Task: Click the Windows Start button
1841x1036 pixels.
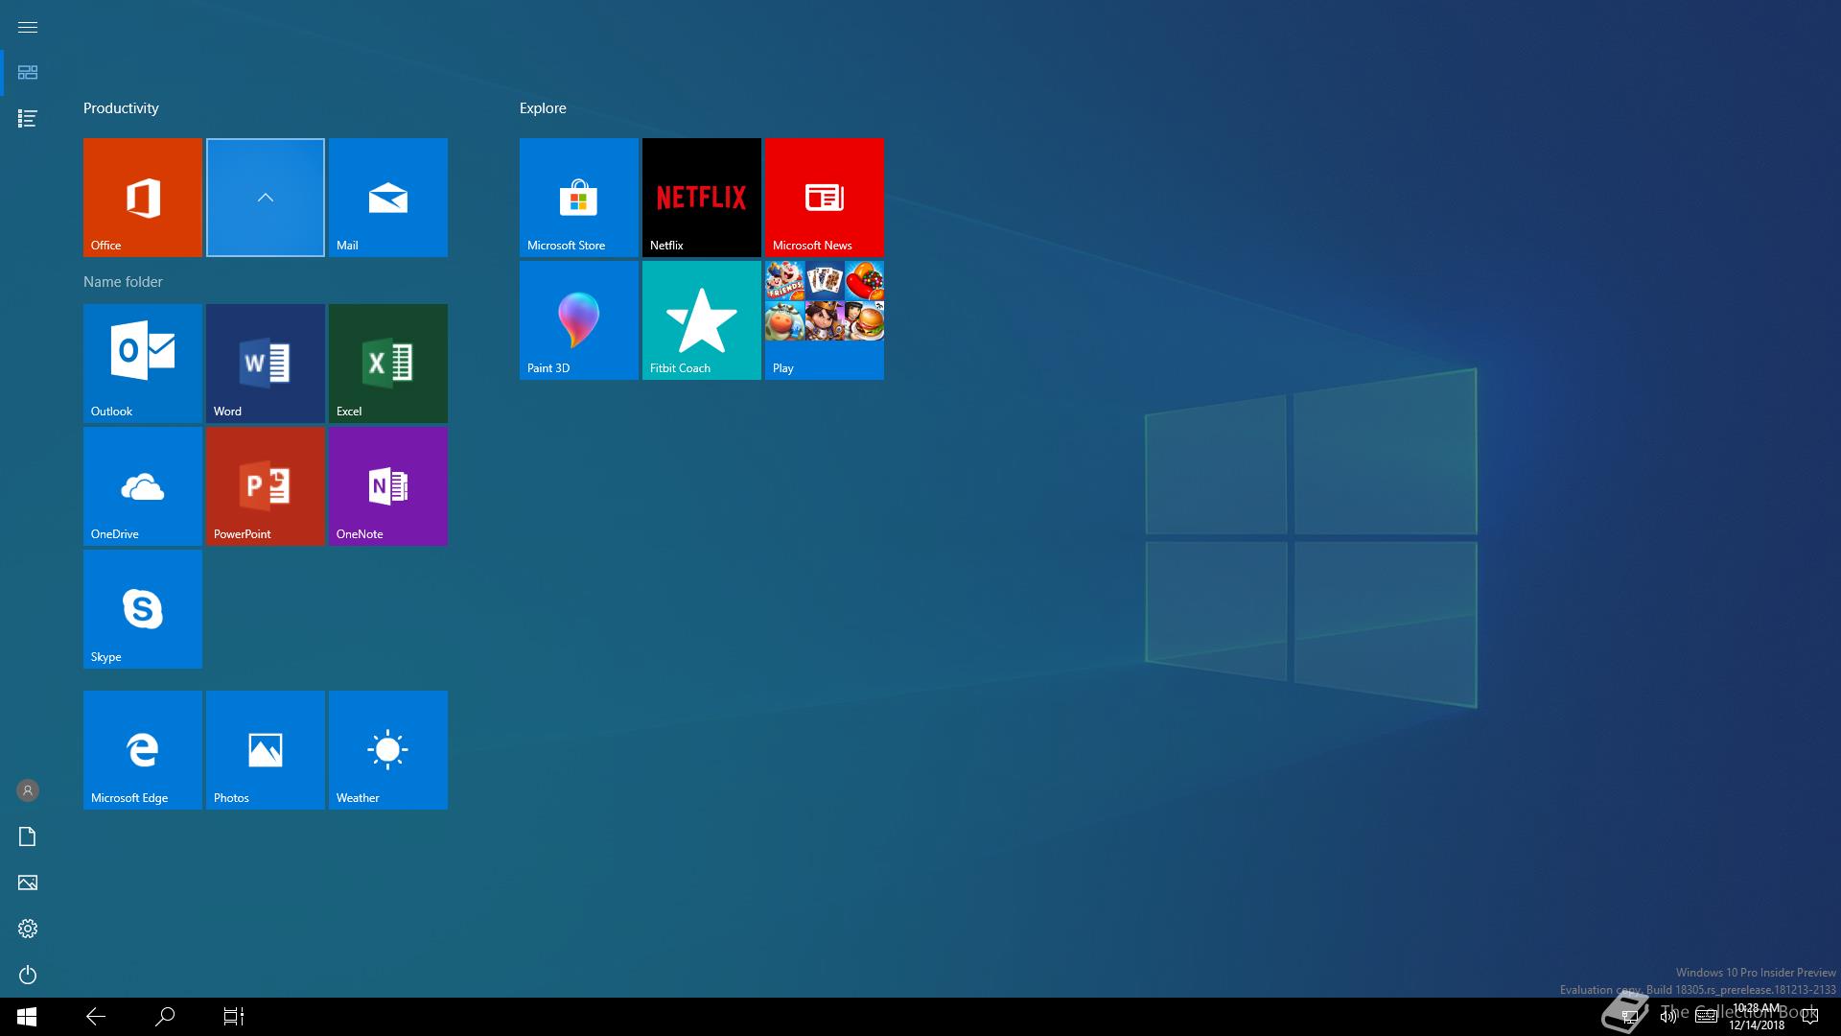Action: tap(27, 1017)
